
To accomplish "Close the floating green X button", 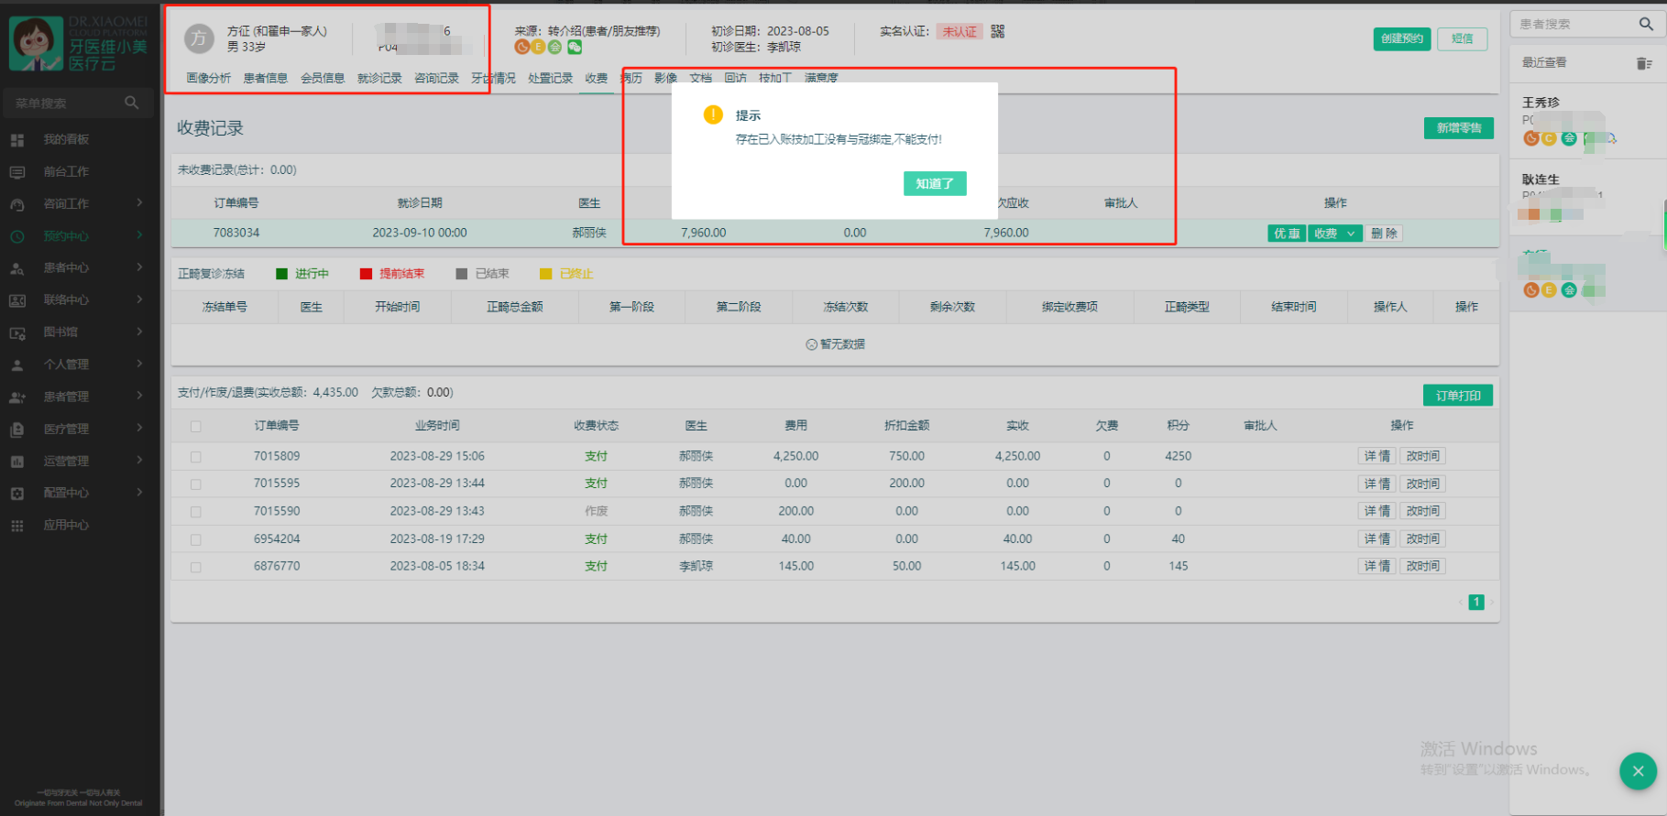I will tap(1638, 770).
